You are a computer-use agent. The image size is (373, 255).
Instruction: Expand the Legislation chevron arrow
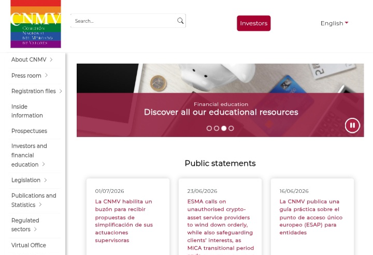[46, 180]
